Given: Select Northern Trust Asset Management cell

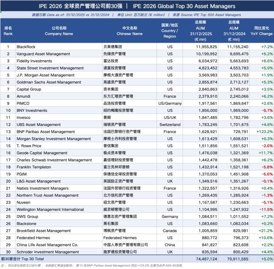Looking at the screenshot, I should pos(59,195).
